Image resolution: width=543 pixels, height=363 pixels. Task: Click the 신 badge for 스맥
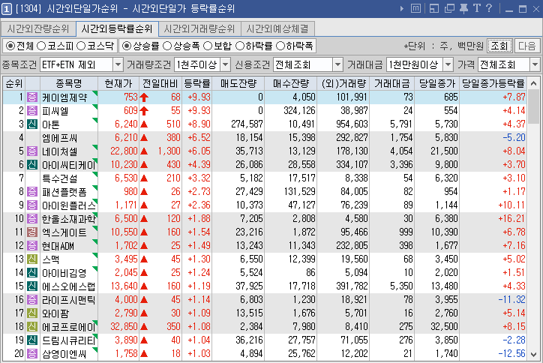pyautogui.click(x=32, y=259)
